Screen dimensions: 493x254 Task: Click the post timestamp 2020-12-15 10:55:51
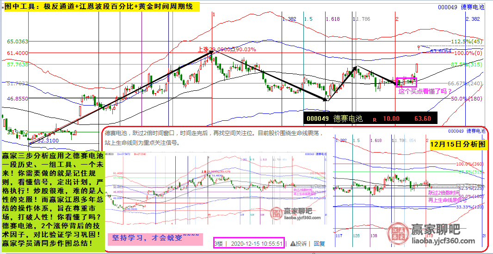coord(256,243)
